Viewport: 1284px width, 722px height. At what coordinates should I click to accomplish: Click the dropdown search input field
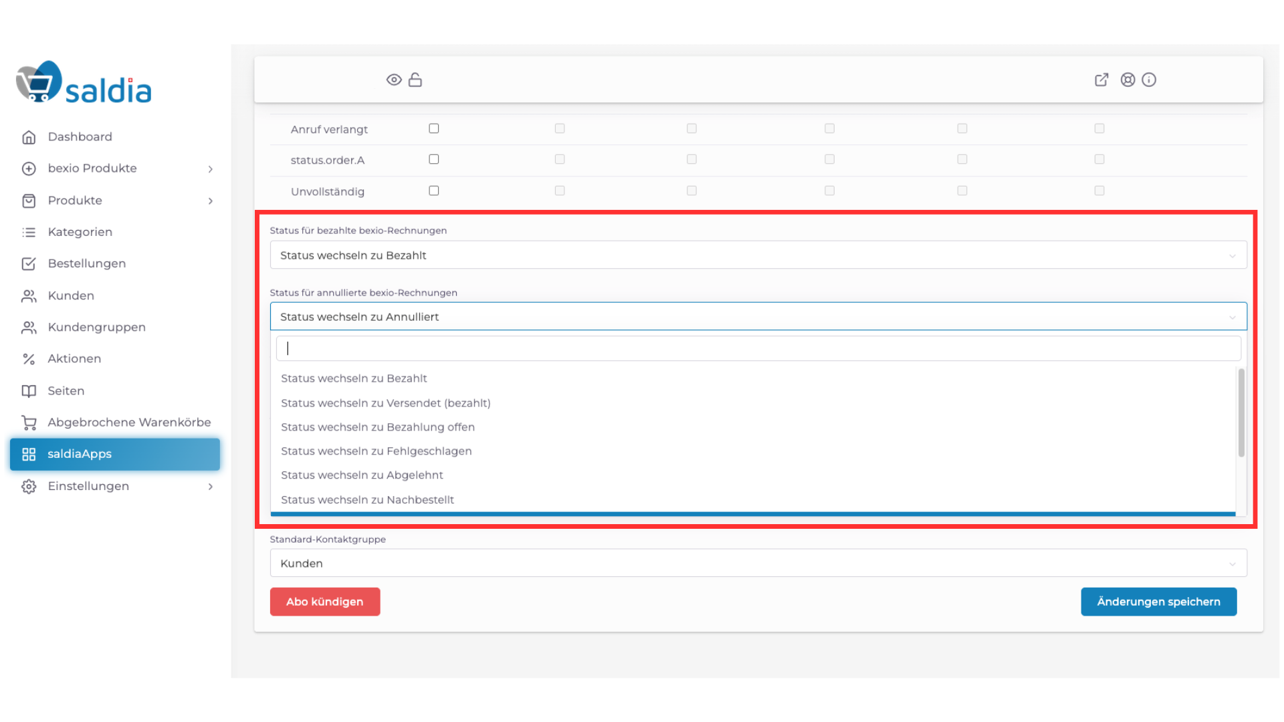(x=758, y=348)
